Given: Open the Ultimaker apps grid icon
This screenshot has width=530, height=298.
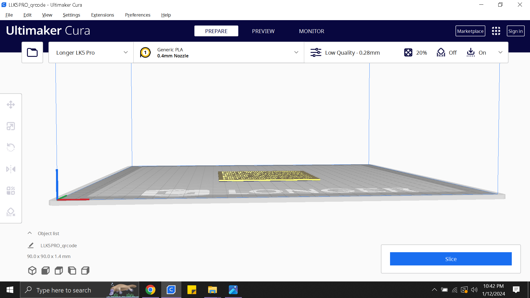Looking at the screenshot, I should coord(496,31).
